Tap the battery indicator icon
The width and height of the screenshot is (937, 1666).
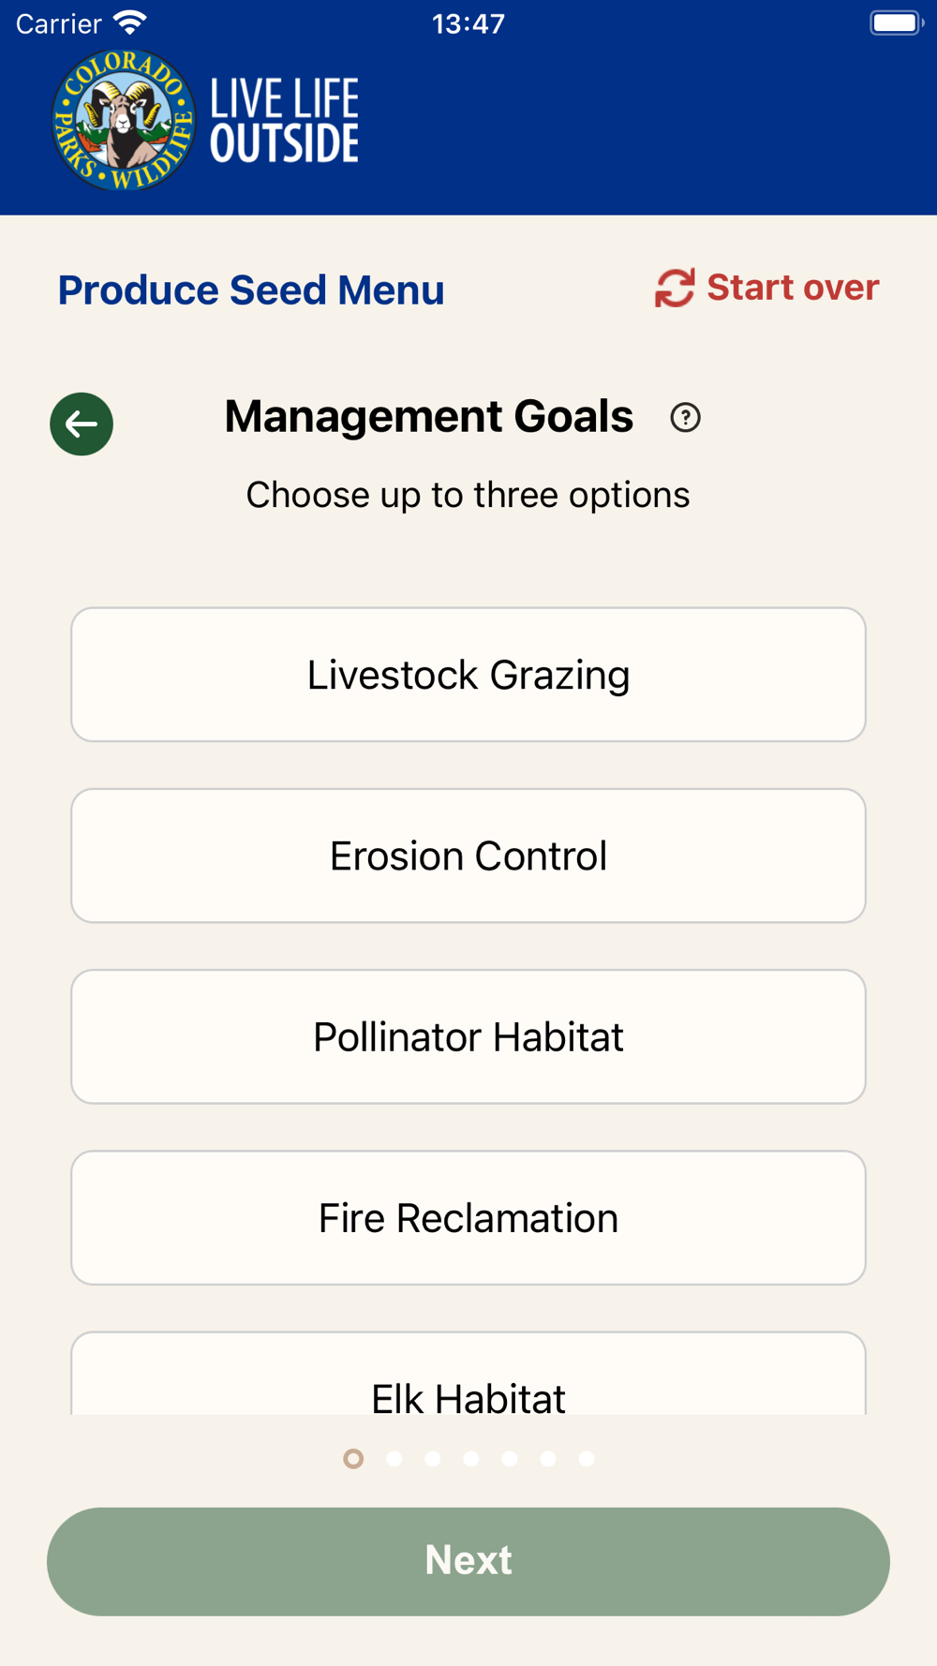tap(896, 22)
